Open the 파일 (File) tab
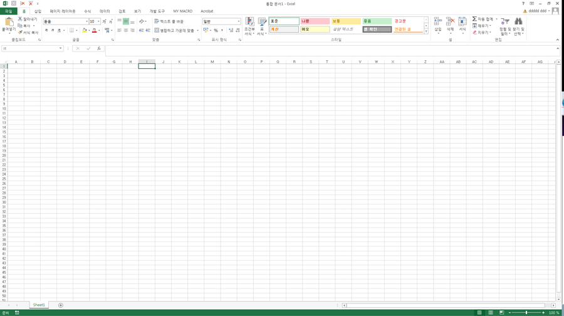Screen dimensions: 564x316 click(9, 11)
